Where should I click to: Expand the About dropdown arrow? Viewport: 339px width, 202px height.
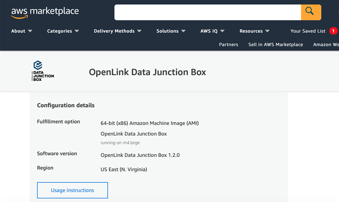30,31
